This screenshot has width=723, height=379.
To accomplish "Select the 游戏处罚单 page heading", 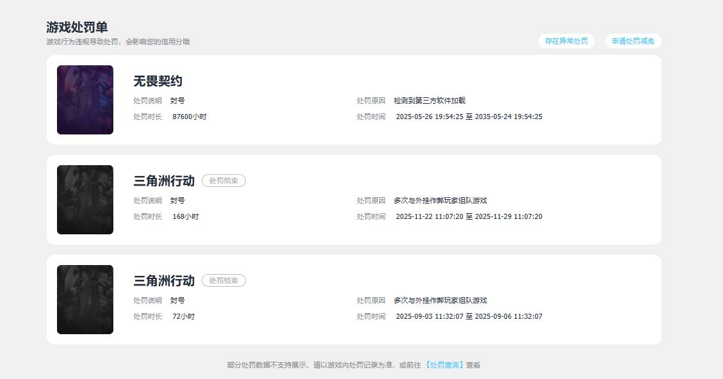I will point(77,27).
